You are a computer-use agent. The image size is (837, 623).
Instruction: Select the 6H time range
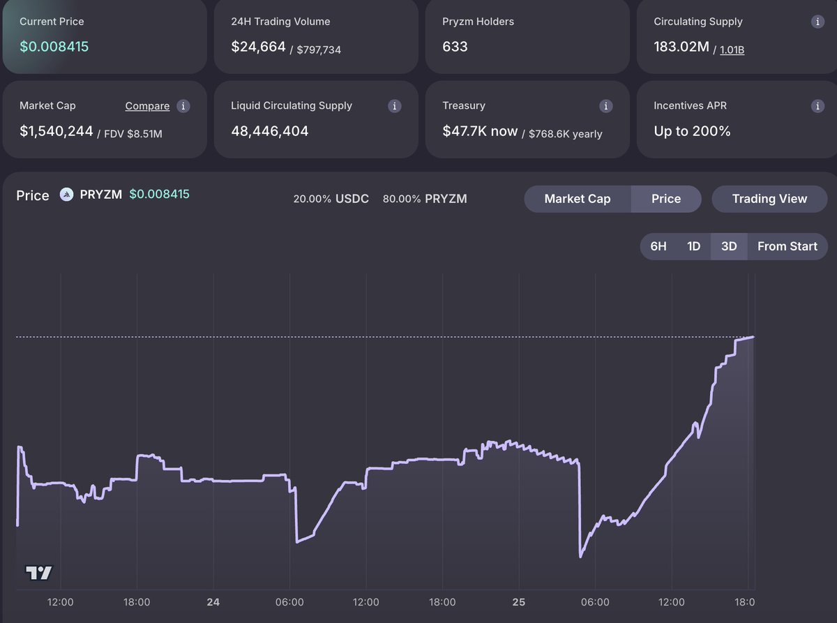click(658, 246)
